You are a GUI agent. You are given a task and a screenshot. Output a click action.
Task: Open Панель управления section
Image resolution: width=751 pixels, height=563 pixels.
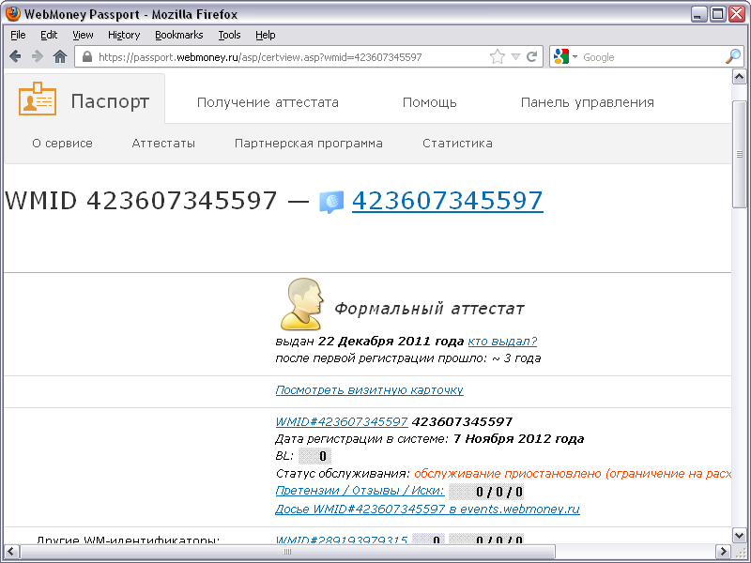[x=588, y=102]
